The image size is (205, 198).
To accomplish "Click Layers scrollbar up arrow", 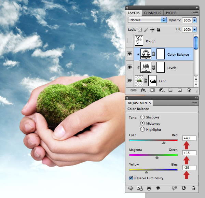I will pyautogui.click(x=196, y=79).
